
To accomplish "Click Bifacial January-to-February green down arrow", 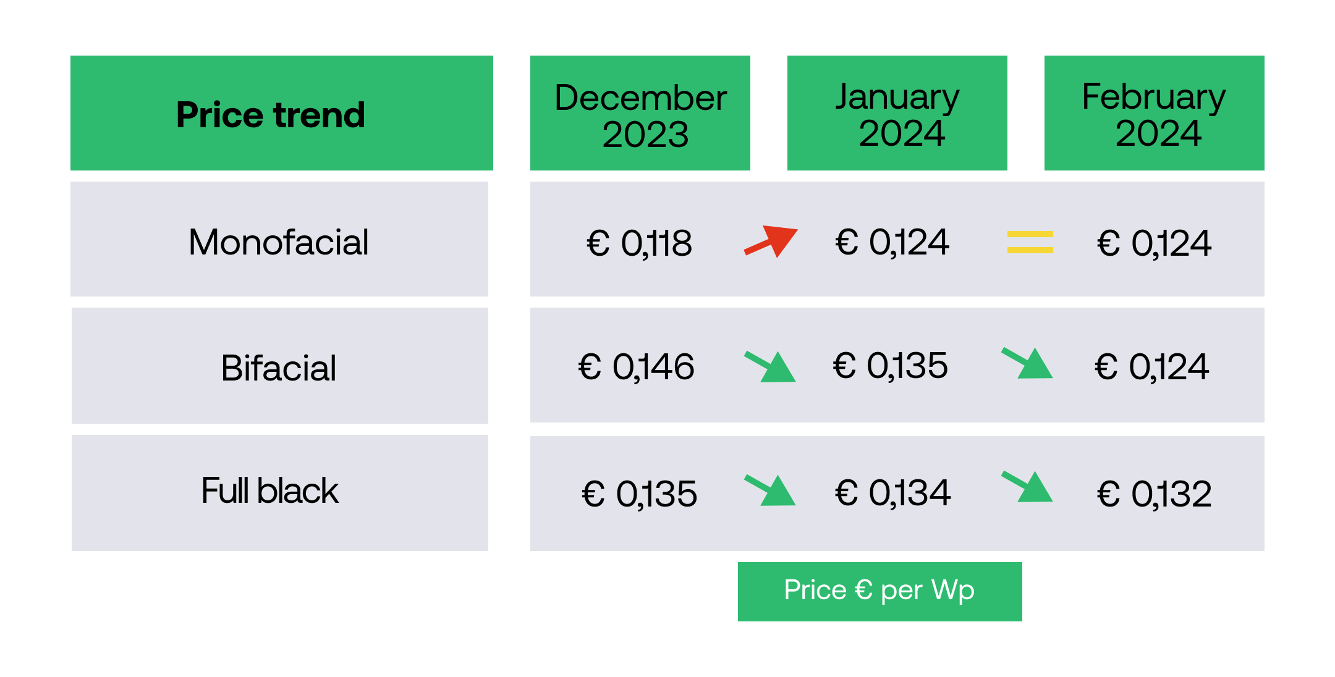I will click(x=1028, y=363).
